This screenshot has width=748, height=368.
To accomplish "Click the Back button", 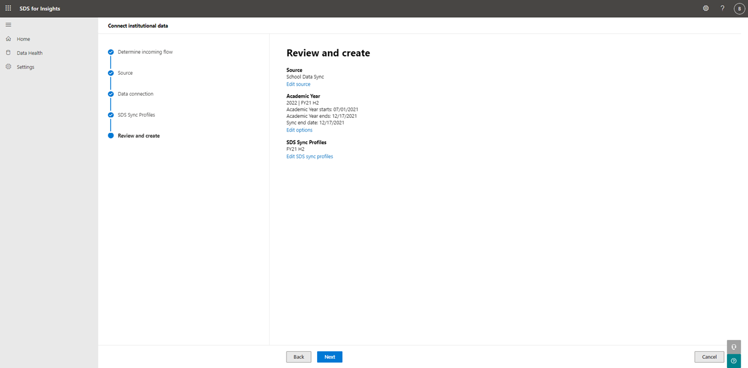I will (x=298, y=357).
